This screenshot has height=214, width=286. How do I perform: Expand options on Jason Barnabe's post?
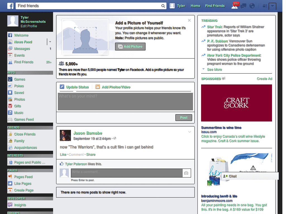pyautogui.click(x=190, y=132)
